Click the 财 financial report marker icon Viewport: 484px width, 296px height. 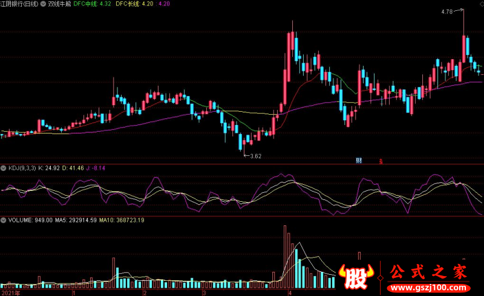(x=359, y=160)
